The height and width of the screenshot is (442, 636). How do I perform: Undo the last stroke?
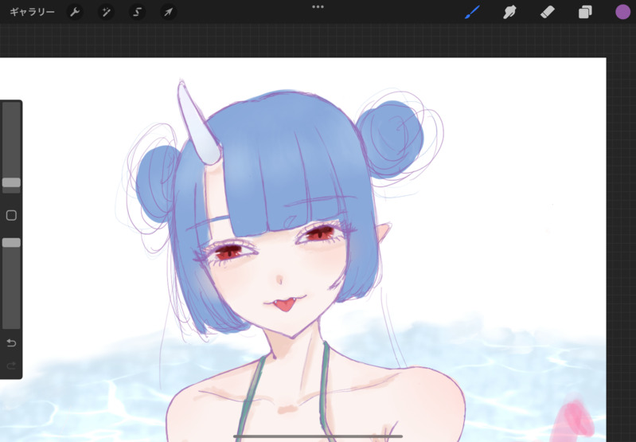(11, 343)
